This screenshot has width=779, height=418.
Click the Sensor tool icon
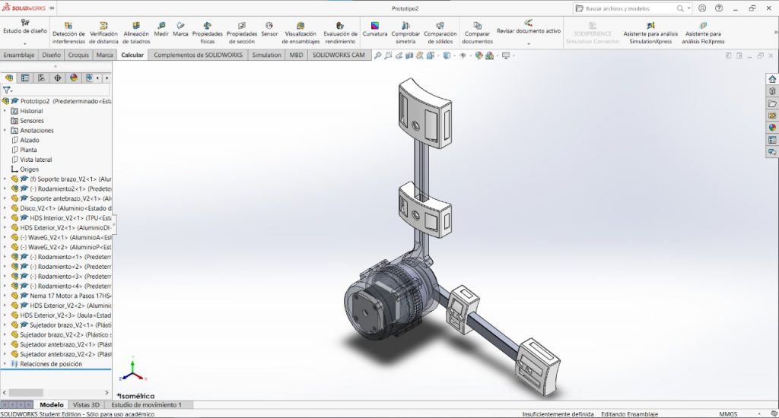point(269,29)
